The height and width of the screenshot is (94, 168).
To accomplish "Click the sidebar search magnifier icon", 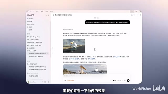I will (x=46, y=15).
